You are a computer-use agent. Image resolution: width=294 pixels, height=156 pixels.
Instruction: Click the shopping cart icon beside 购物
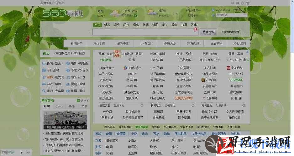[44, 77]
